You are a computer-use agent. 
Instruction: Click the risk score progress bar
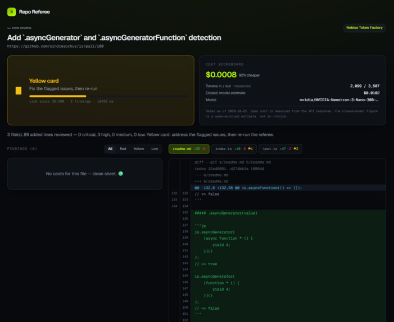point(108,96)
